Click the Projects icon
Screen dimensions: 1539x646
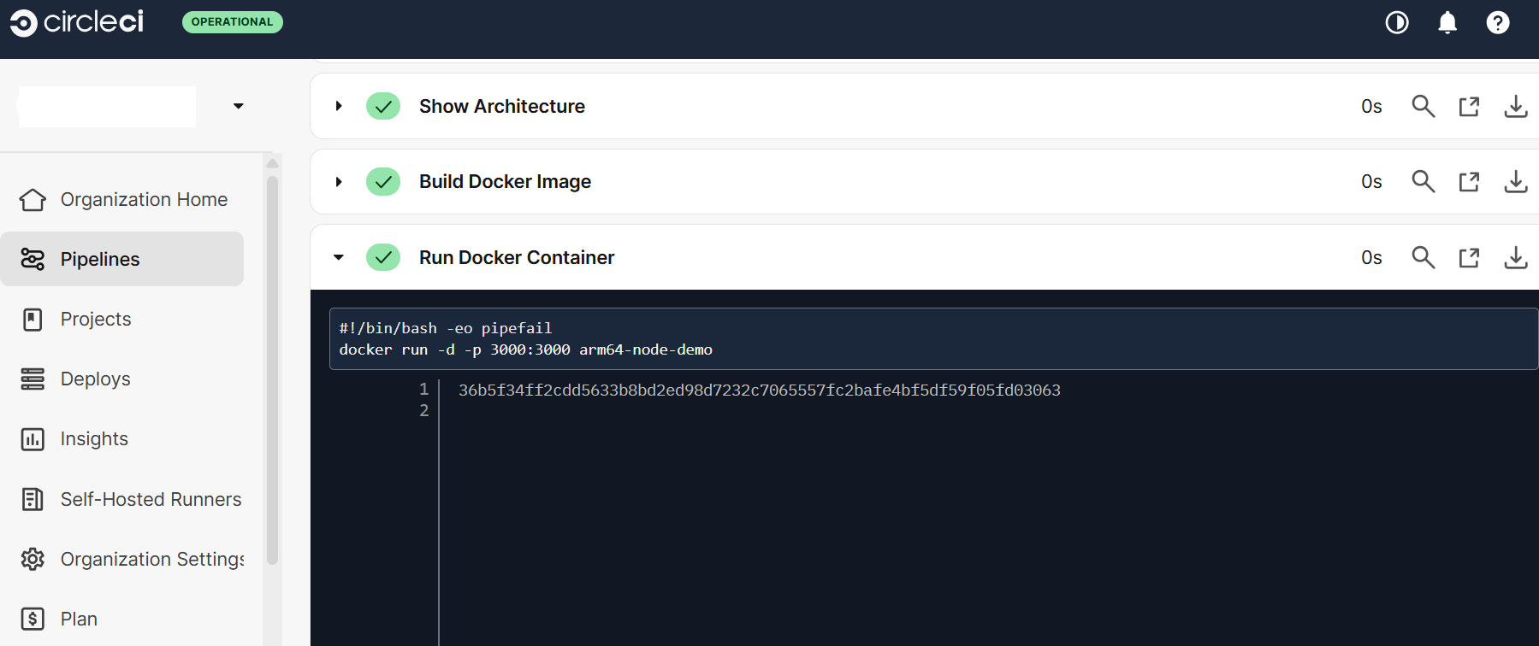click(x=33, y=320)
